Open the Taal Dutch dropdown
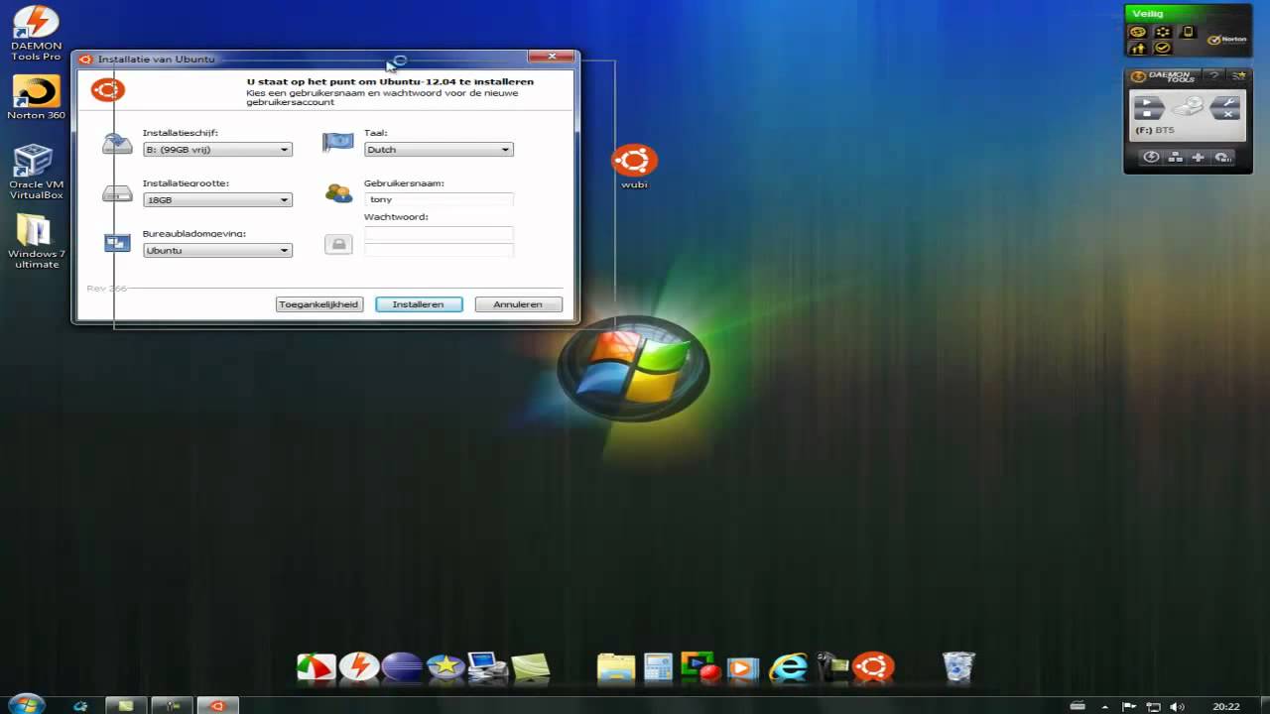The width and height of the screenshot is (1270, 714). [x=439, y=150]
